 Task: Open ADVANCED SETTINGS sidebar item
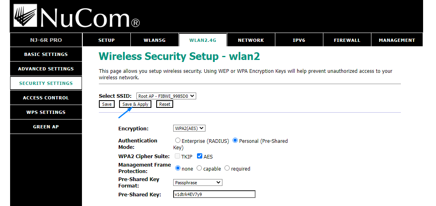(x=46, y=69)
